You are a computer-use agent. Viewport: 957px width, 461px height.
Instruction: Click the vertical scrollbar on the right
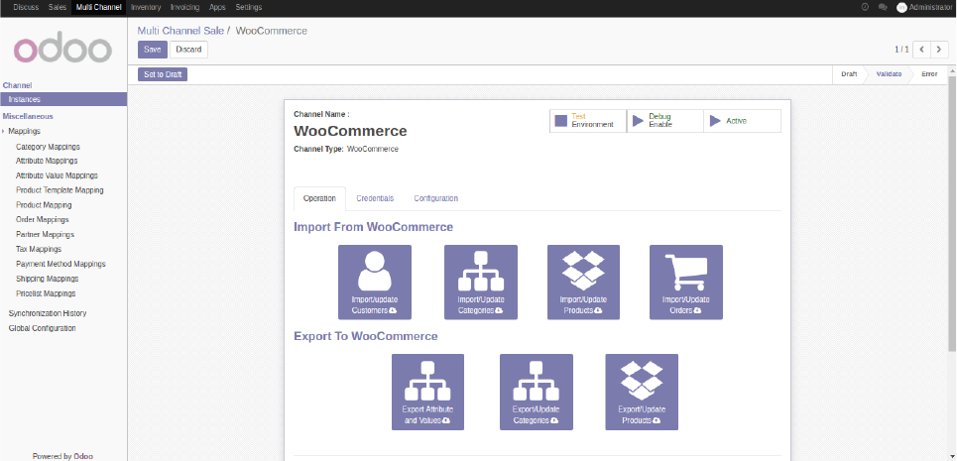952,213
